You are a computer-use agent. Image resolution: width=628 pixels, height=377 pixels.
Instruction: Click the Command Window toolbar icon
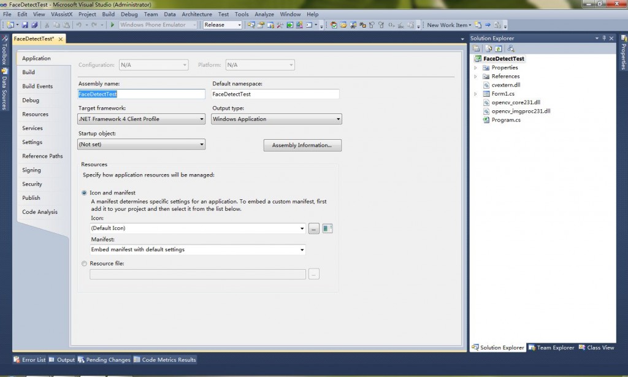309,25
